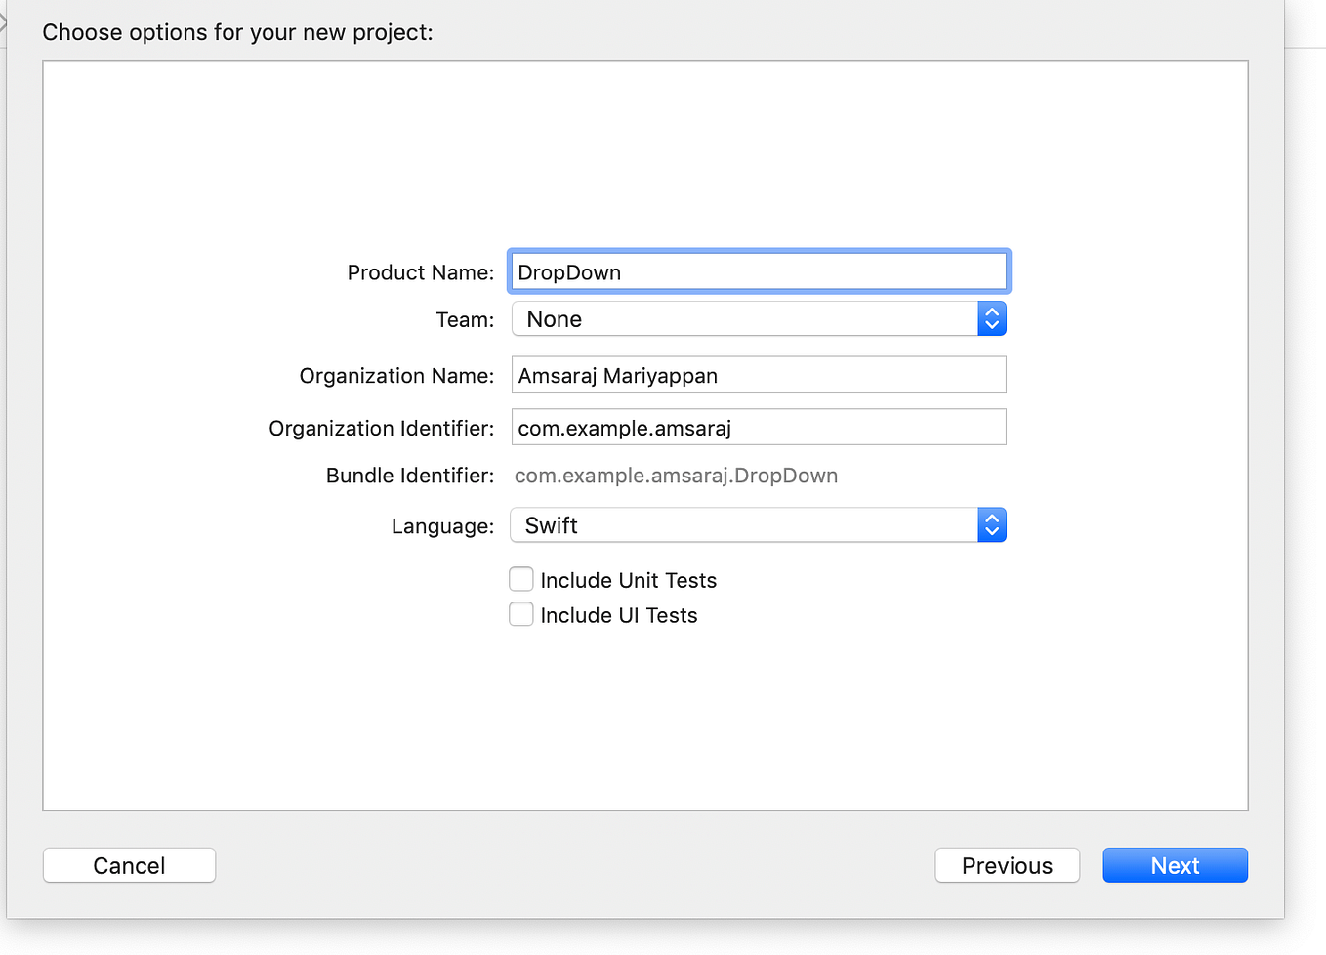Click the Language dropdown stepper arrows
Image resolution: width=1326 pixels, height=955 pixels.
click(x=992, y=524)
